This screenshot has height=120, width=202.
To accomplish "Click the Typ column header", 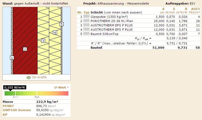I will point(86,12).
